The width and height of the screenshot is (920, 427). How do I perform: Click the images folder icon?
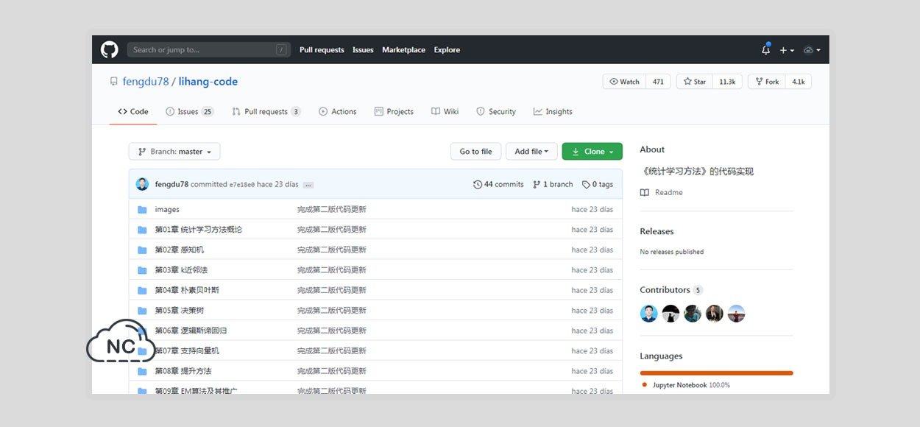coord(142,210)
